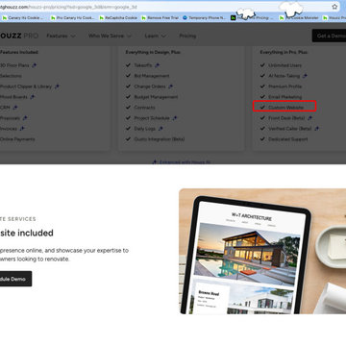Image resolution: width=346 pixels, height=346 pixels.
Task: Click the checkmark next to Unlimited Users
Action: point(262,65)
